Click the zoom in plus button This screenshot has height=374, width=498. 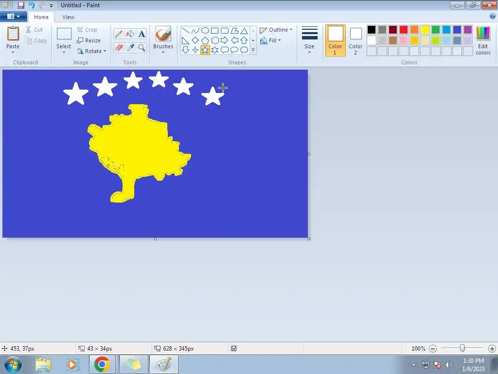[x=492, y=349]
